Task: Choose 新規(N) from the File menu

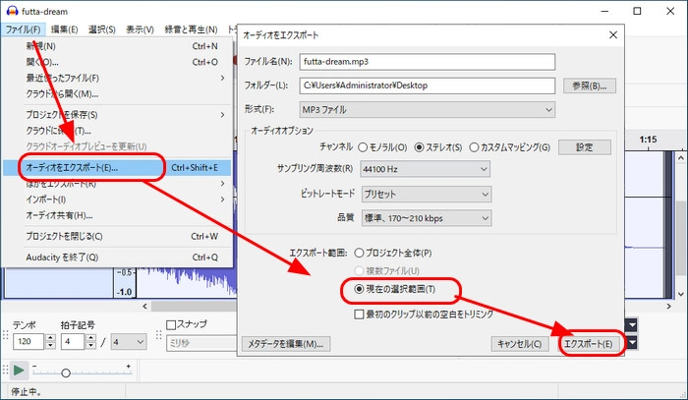Action: (x=117, y=46)
